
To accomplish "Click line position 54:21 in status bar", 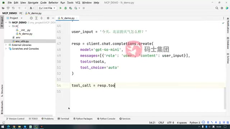I will point(152,123).
